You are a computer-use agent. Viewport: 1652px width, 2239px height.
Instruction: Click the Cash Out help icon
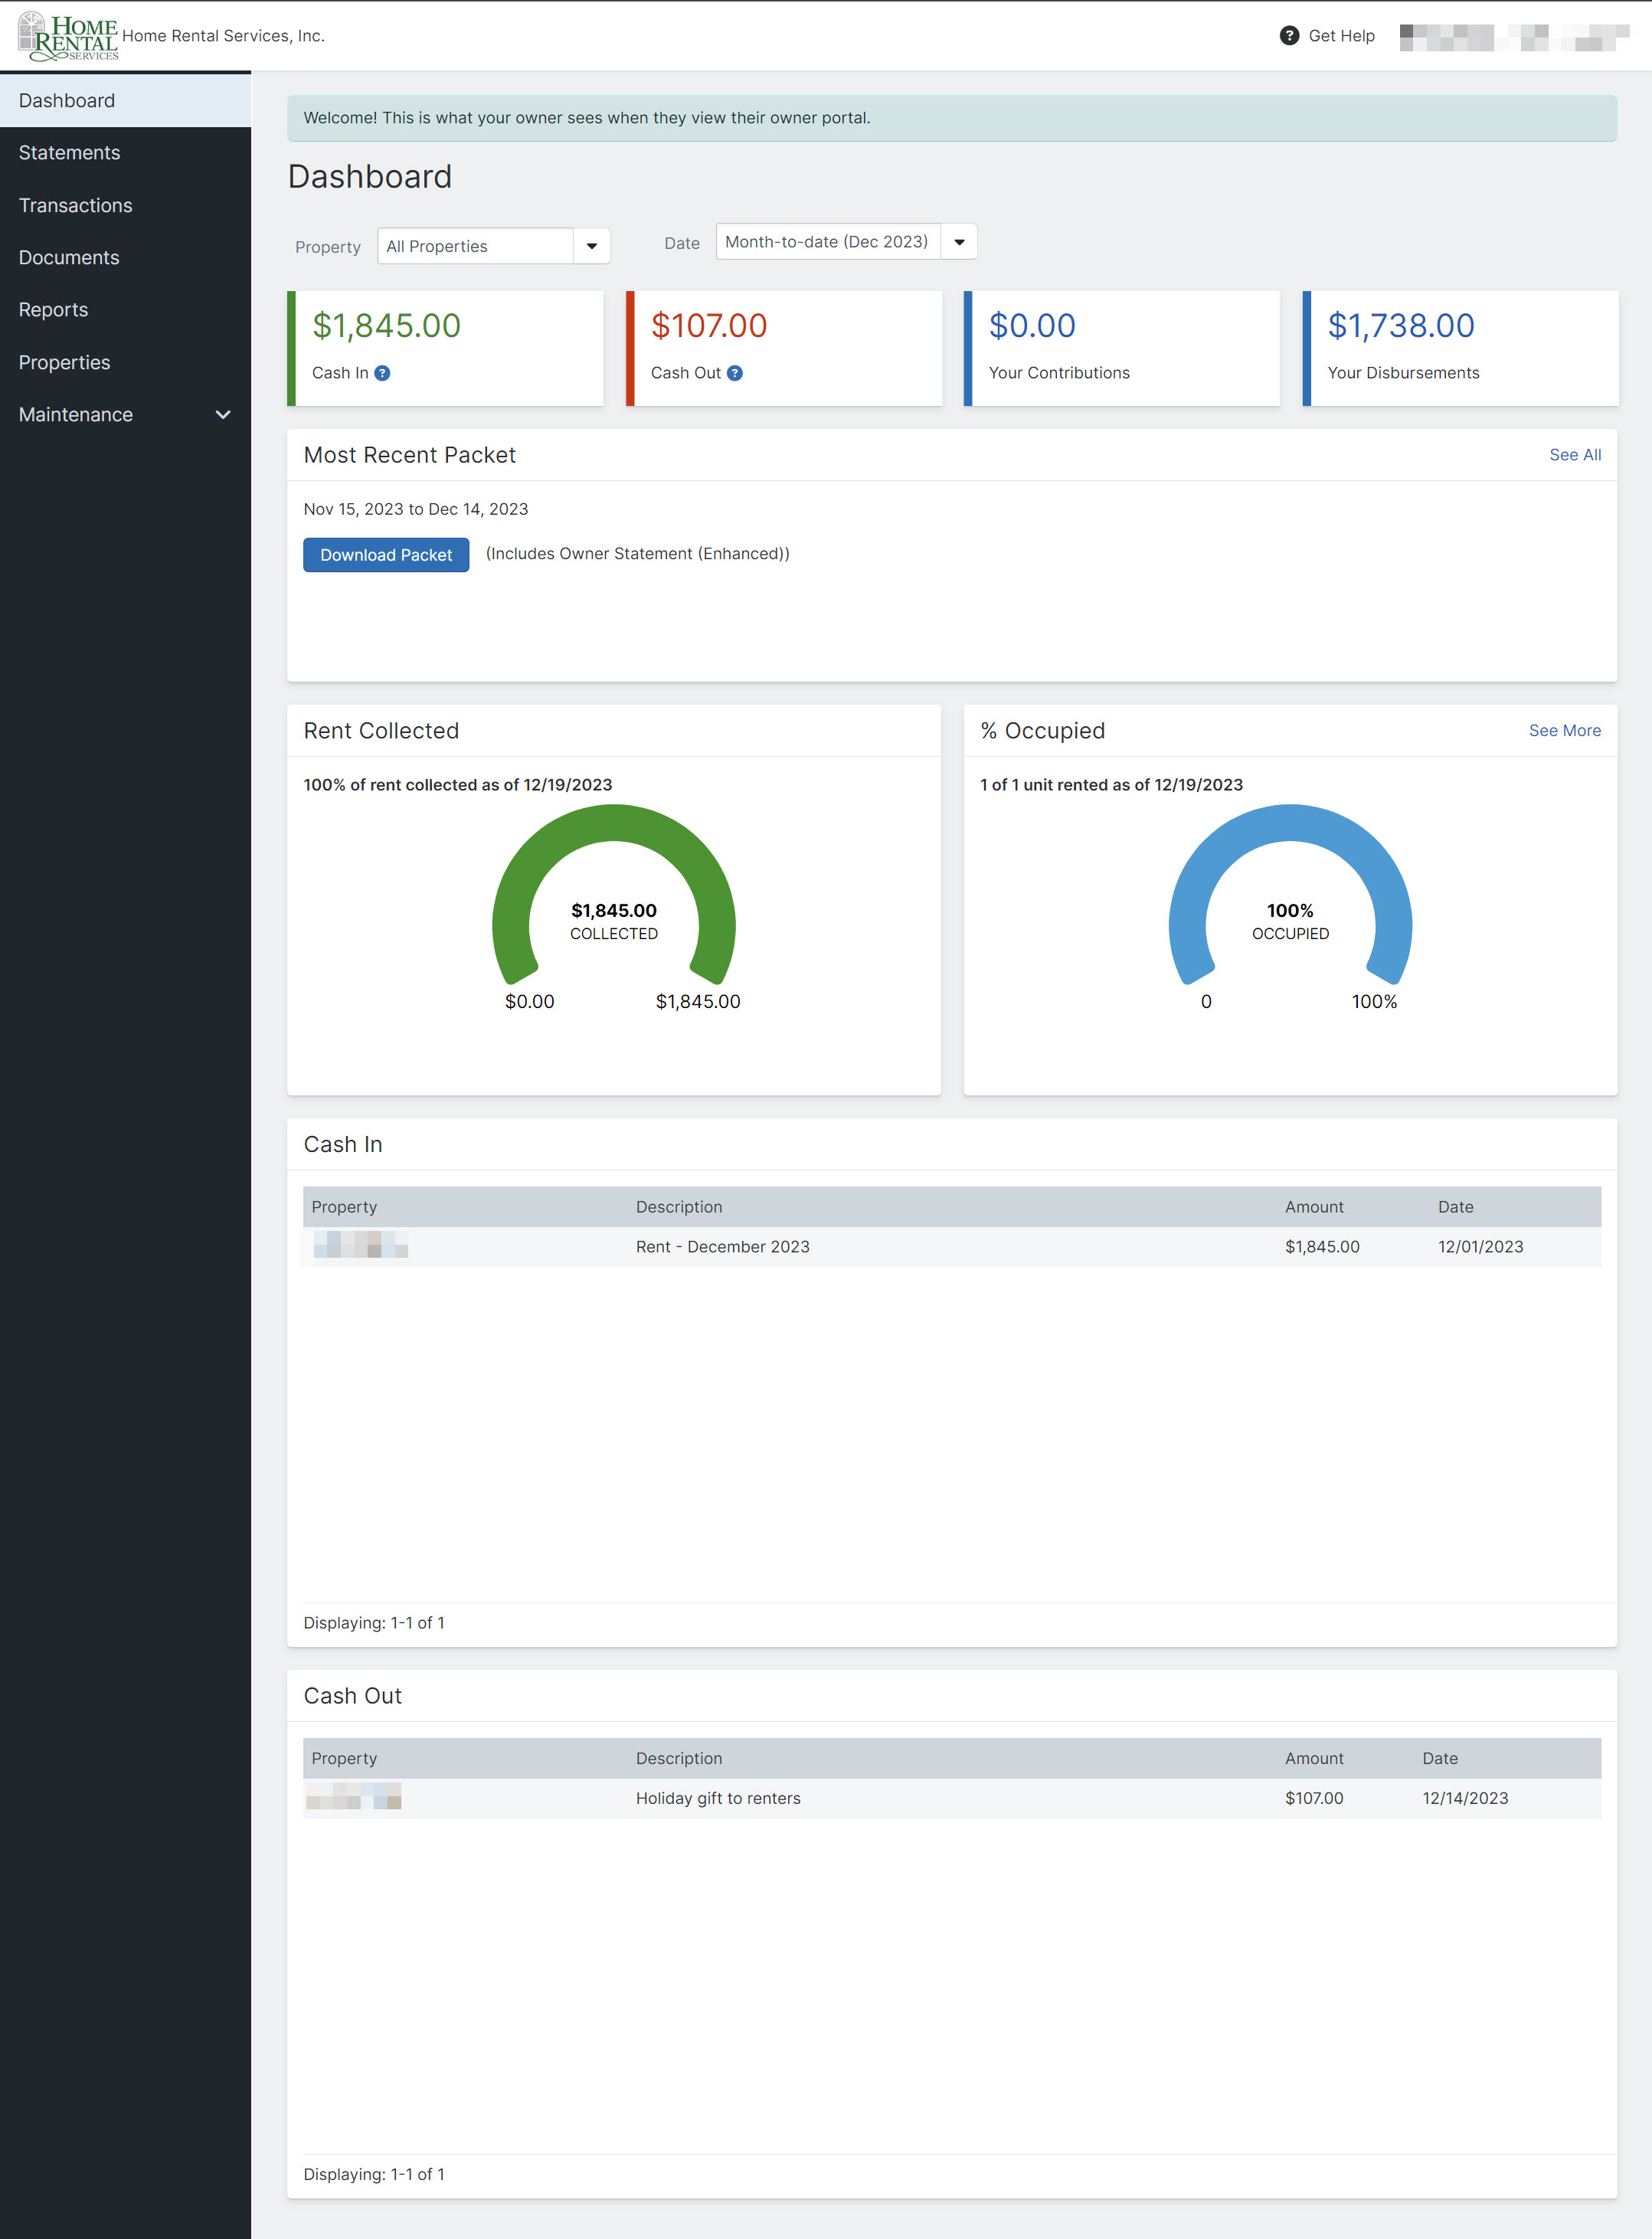[735, 373]
